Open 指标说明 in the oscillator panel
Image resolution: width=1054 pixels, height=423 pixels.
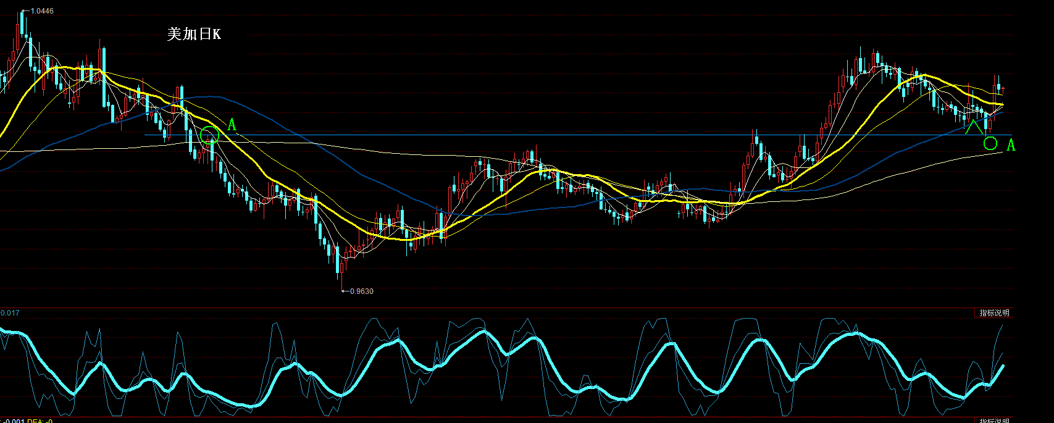994,313
